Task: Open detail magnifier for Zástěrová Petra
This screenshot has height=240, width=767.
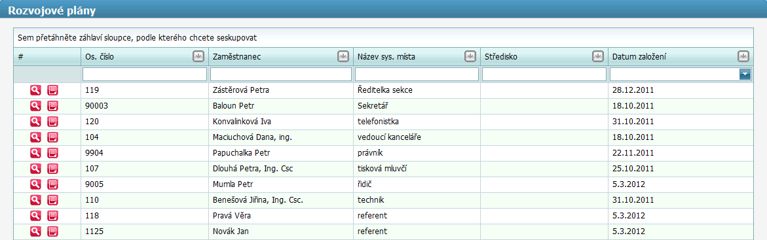Action: [35, 90]
